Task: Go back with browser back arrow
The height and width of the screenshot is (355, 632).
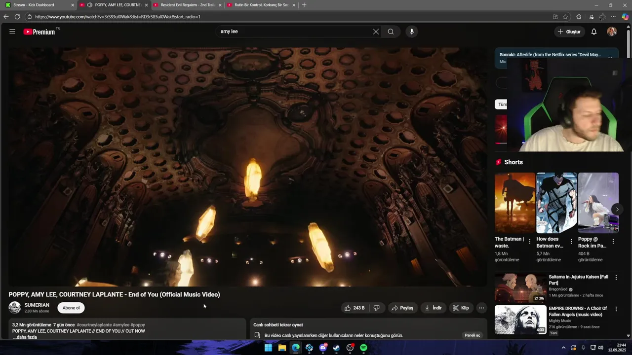Action: [x=6, y=17]
